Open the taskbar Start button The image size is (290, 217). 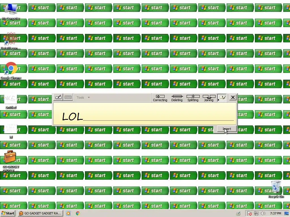[x=8, y=213]
